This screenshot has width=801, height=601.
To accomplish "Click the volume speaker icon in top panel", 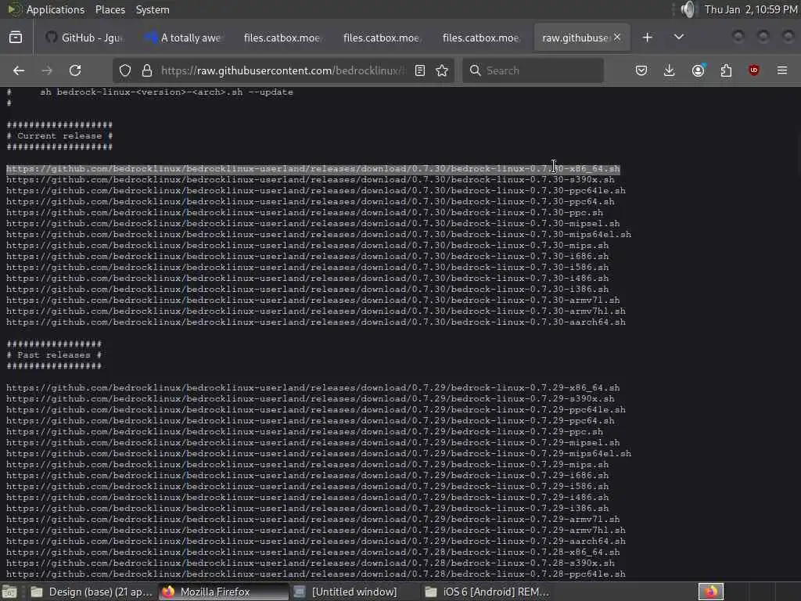I will pos(688,9).
